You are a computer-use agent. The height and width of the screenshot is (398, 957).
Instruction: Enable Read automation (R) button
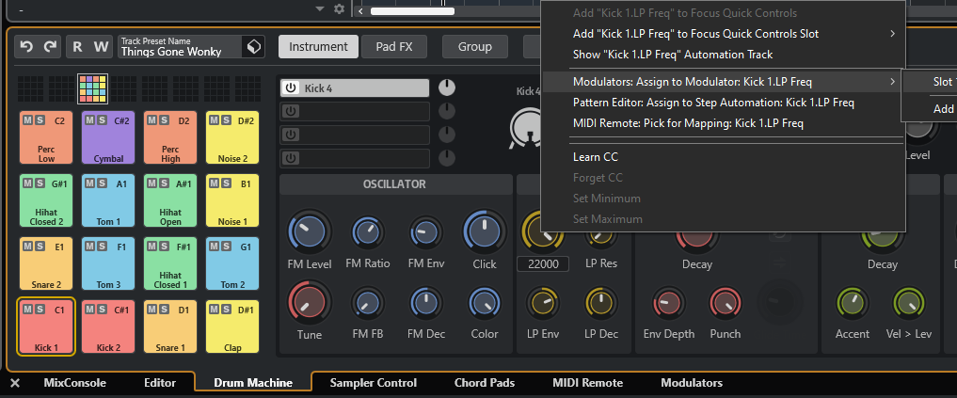77,46
